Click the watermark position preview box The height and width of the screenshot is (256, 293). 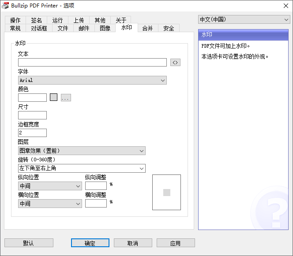pyautogui.click(x=166, y=193)
